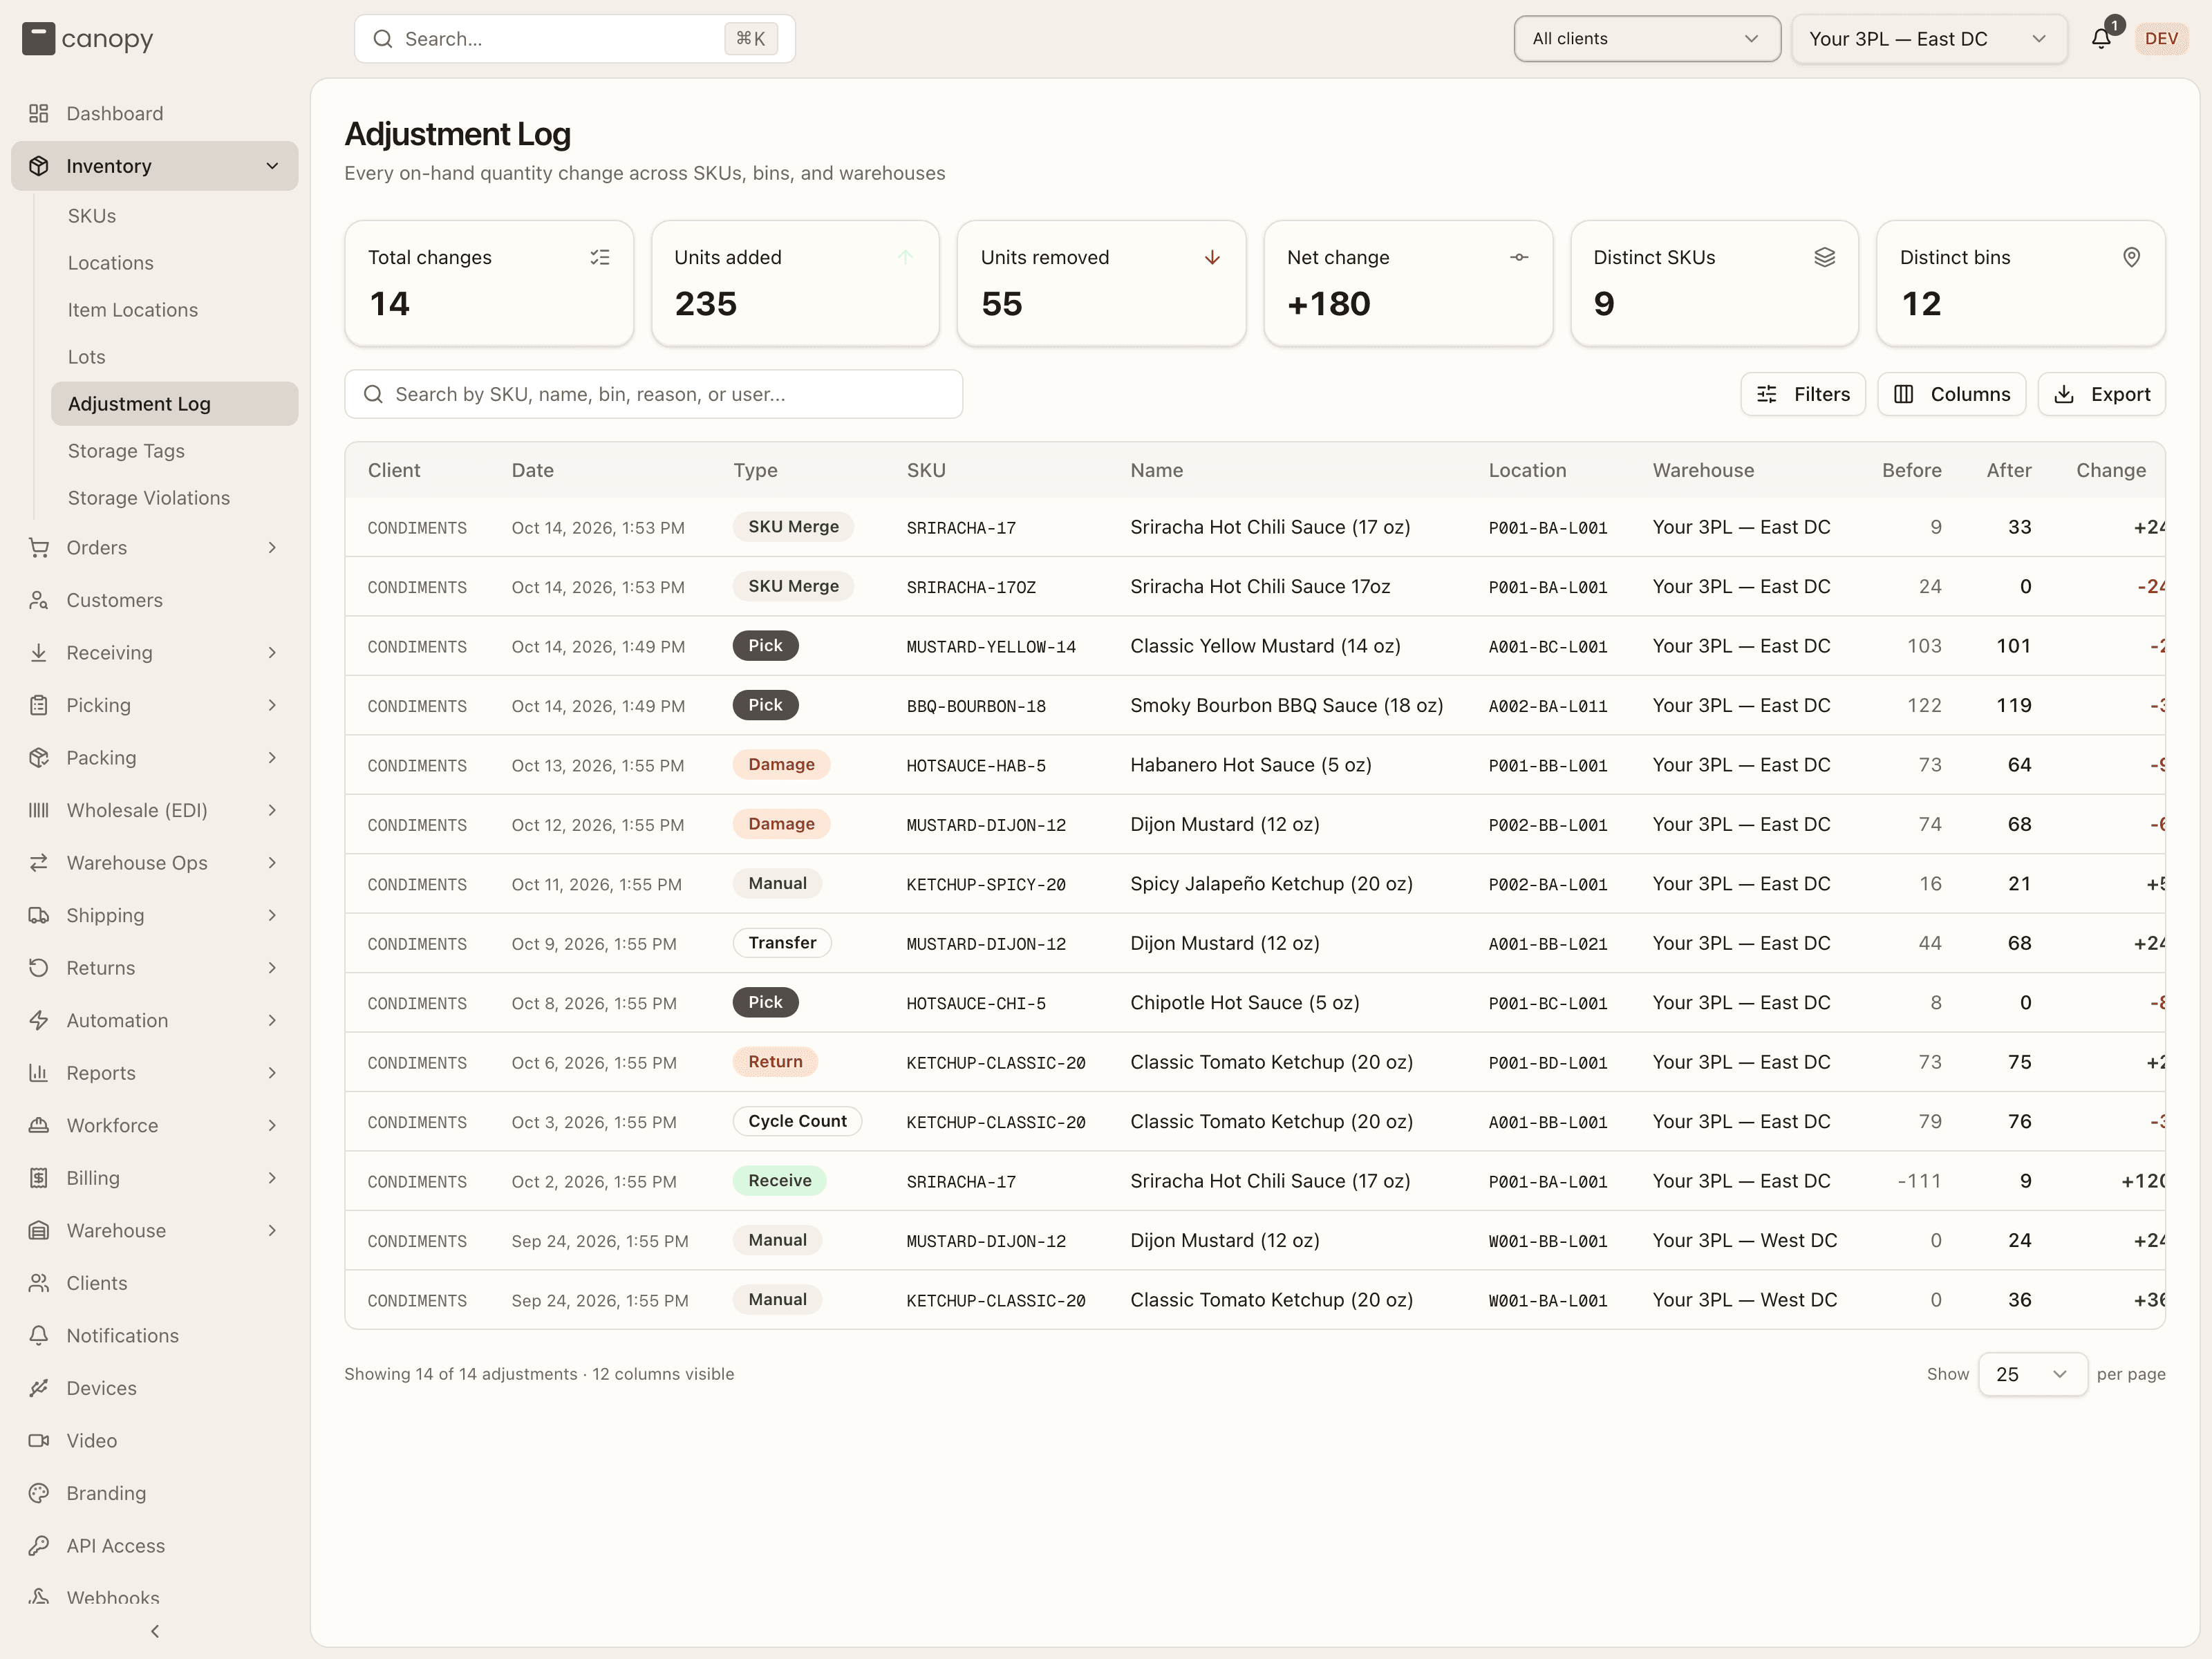The height and width of the screenshot is (1659, 2212).
Task: Open the notifications bell icon
Action: [2101, 39]
